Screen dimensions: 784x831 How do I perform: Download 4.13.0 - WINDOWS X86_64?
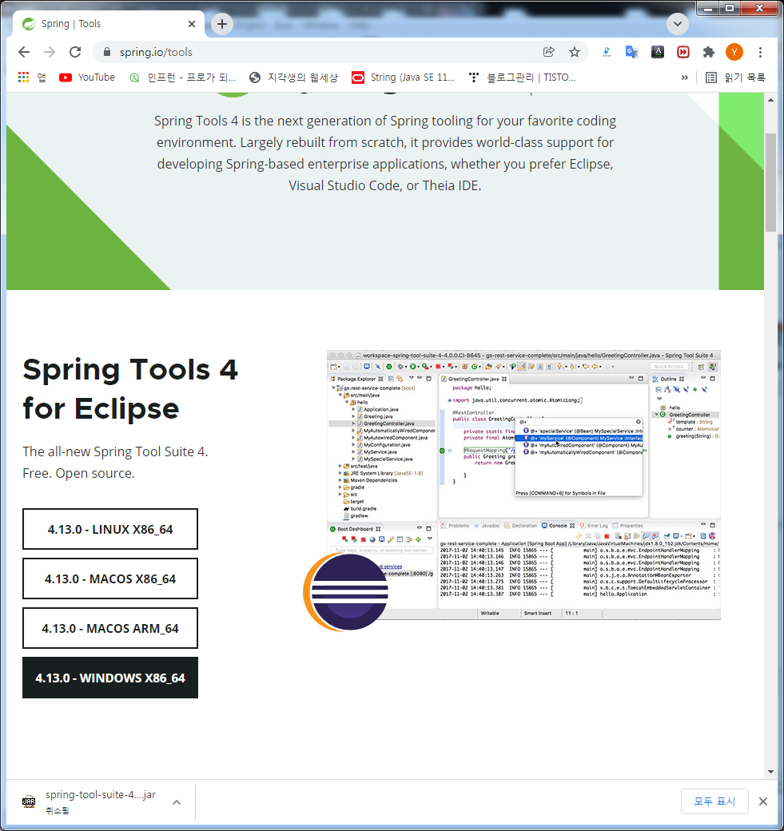tap(110, 678)
